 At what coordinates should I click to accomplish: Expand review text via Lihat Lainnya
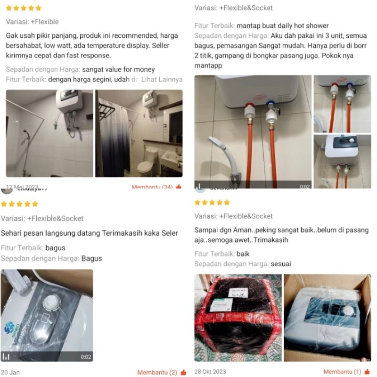pos(162,79)
